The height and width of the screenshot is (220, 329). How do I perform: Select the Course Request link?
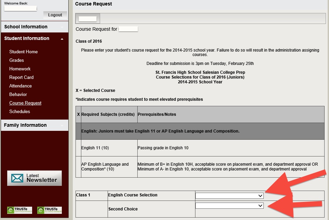(x=25, y=103)
